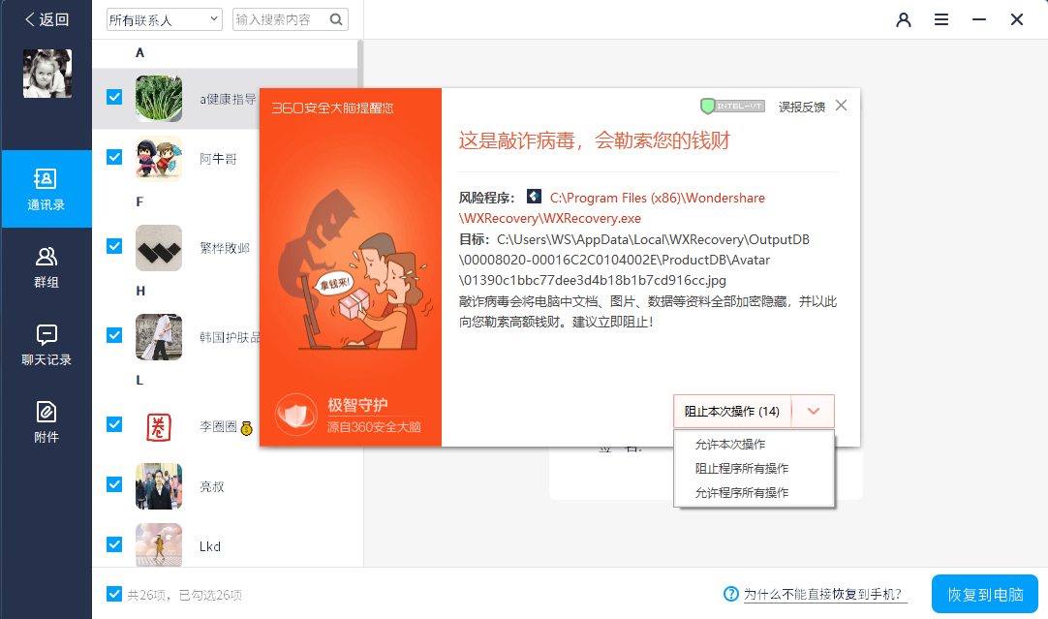Open the user account icon
Image resolution: width=1048 pixels, height=619 pixels.
[904, 19]
